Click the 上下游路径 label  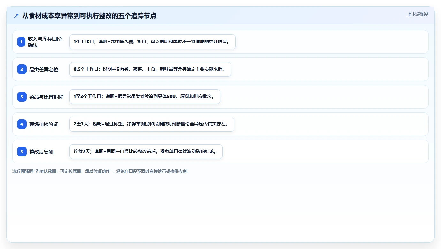(417, 14)
